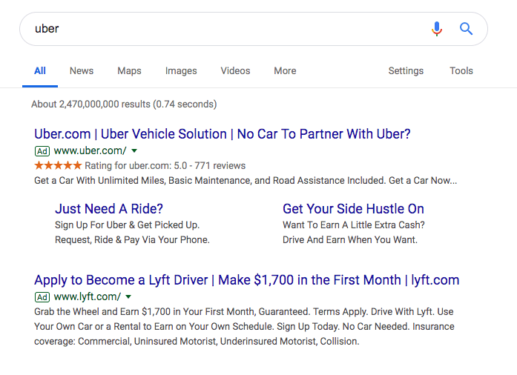Viewport: 517px width, 375px height.
Task: Switch to the News tab
Action: click(82, 71)
